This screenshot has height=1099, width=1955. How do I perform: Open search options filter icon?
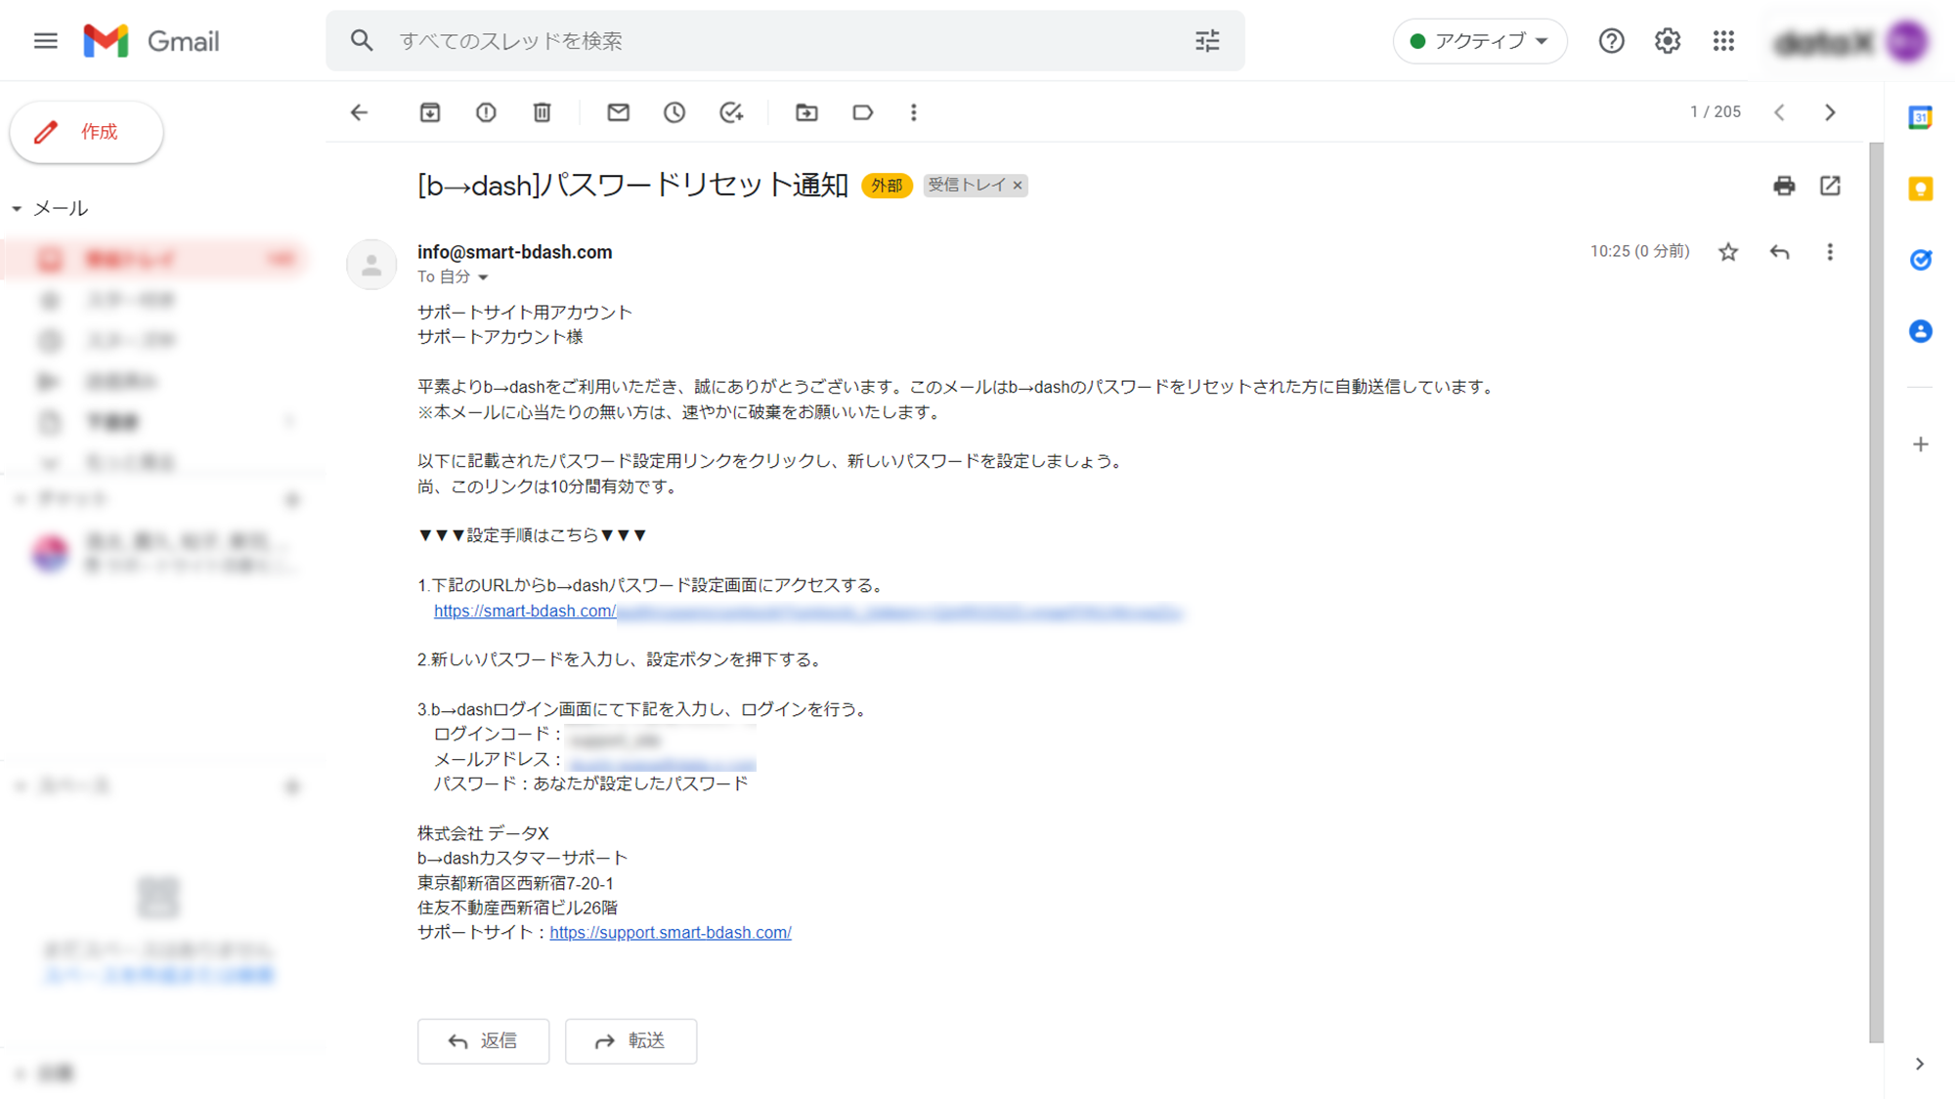point(1207,41)
